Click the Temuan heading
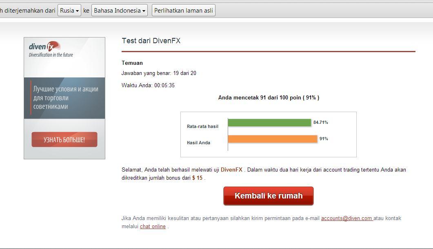The width and height of the screenshot is (433, 249). point(132,63)
